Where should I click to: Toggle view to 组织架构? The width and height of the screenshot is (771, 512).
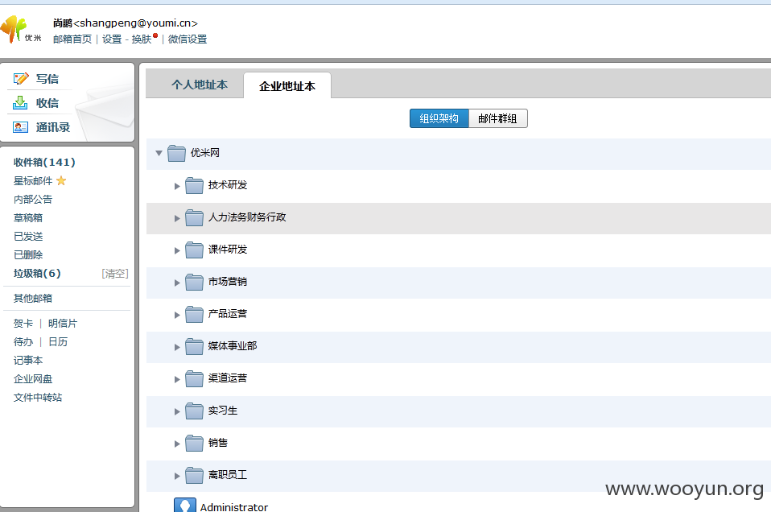point(439,118)
